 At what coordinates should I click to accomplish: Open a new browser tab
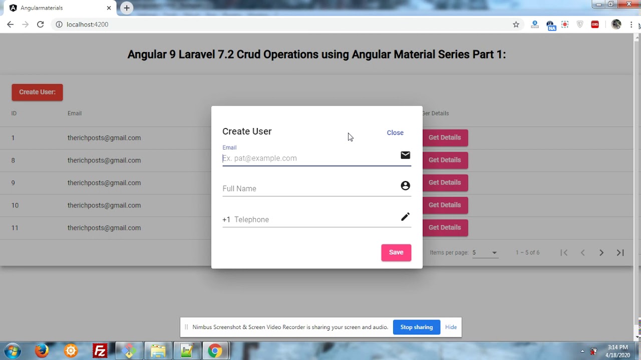[127, 8]
